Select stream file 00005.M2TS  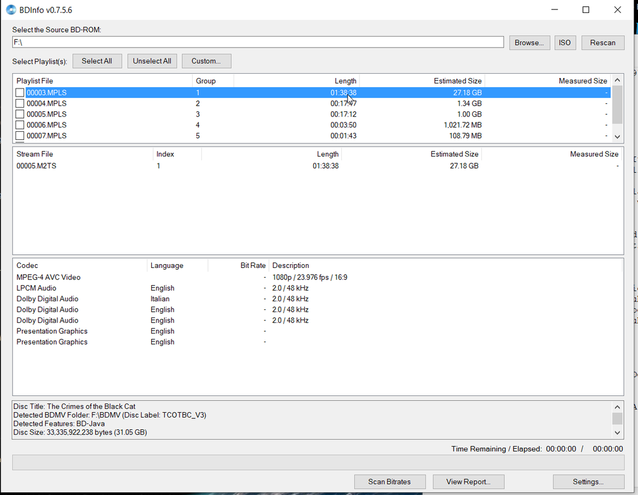[36, 166]
